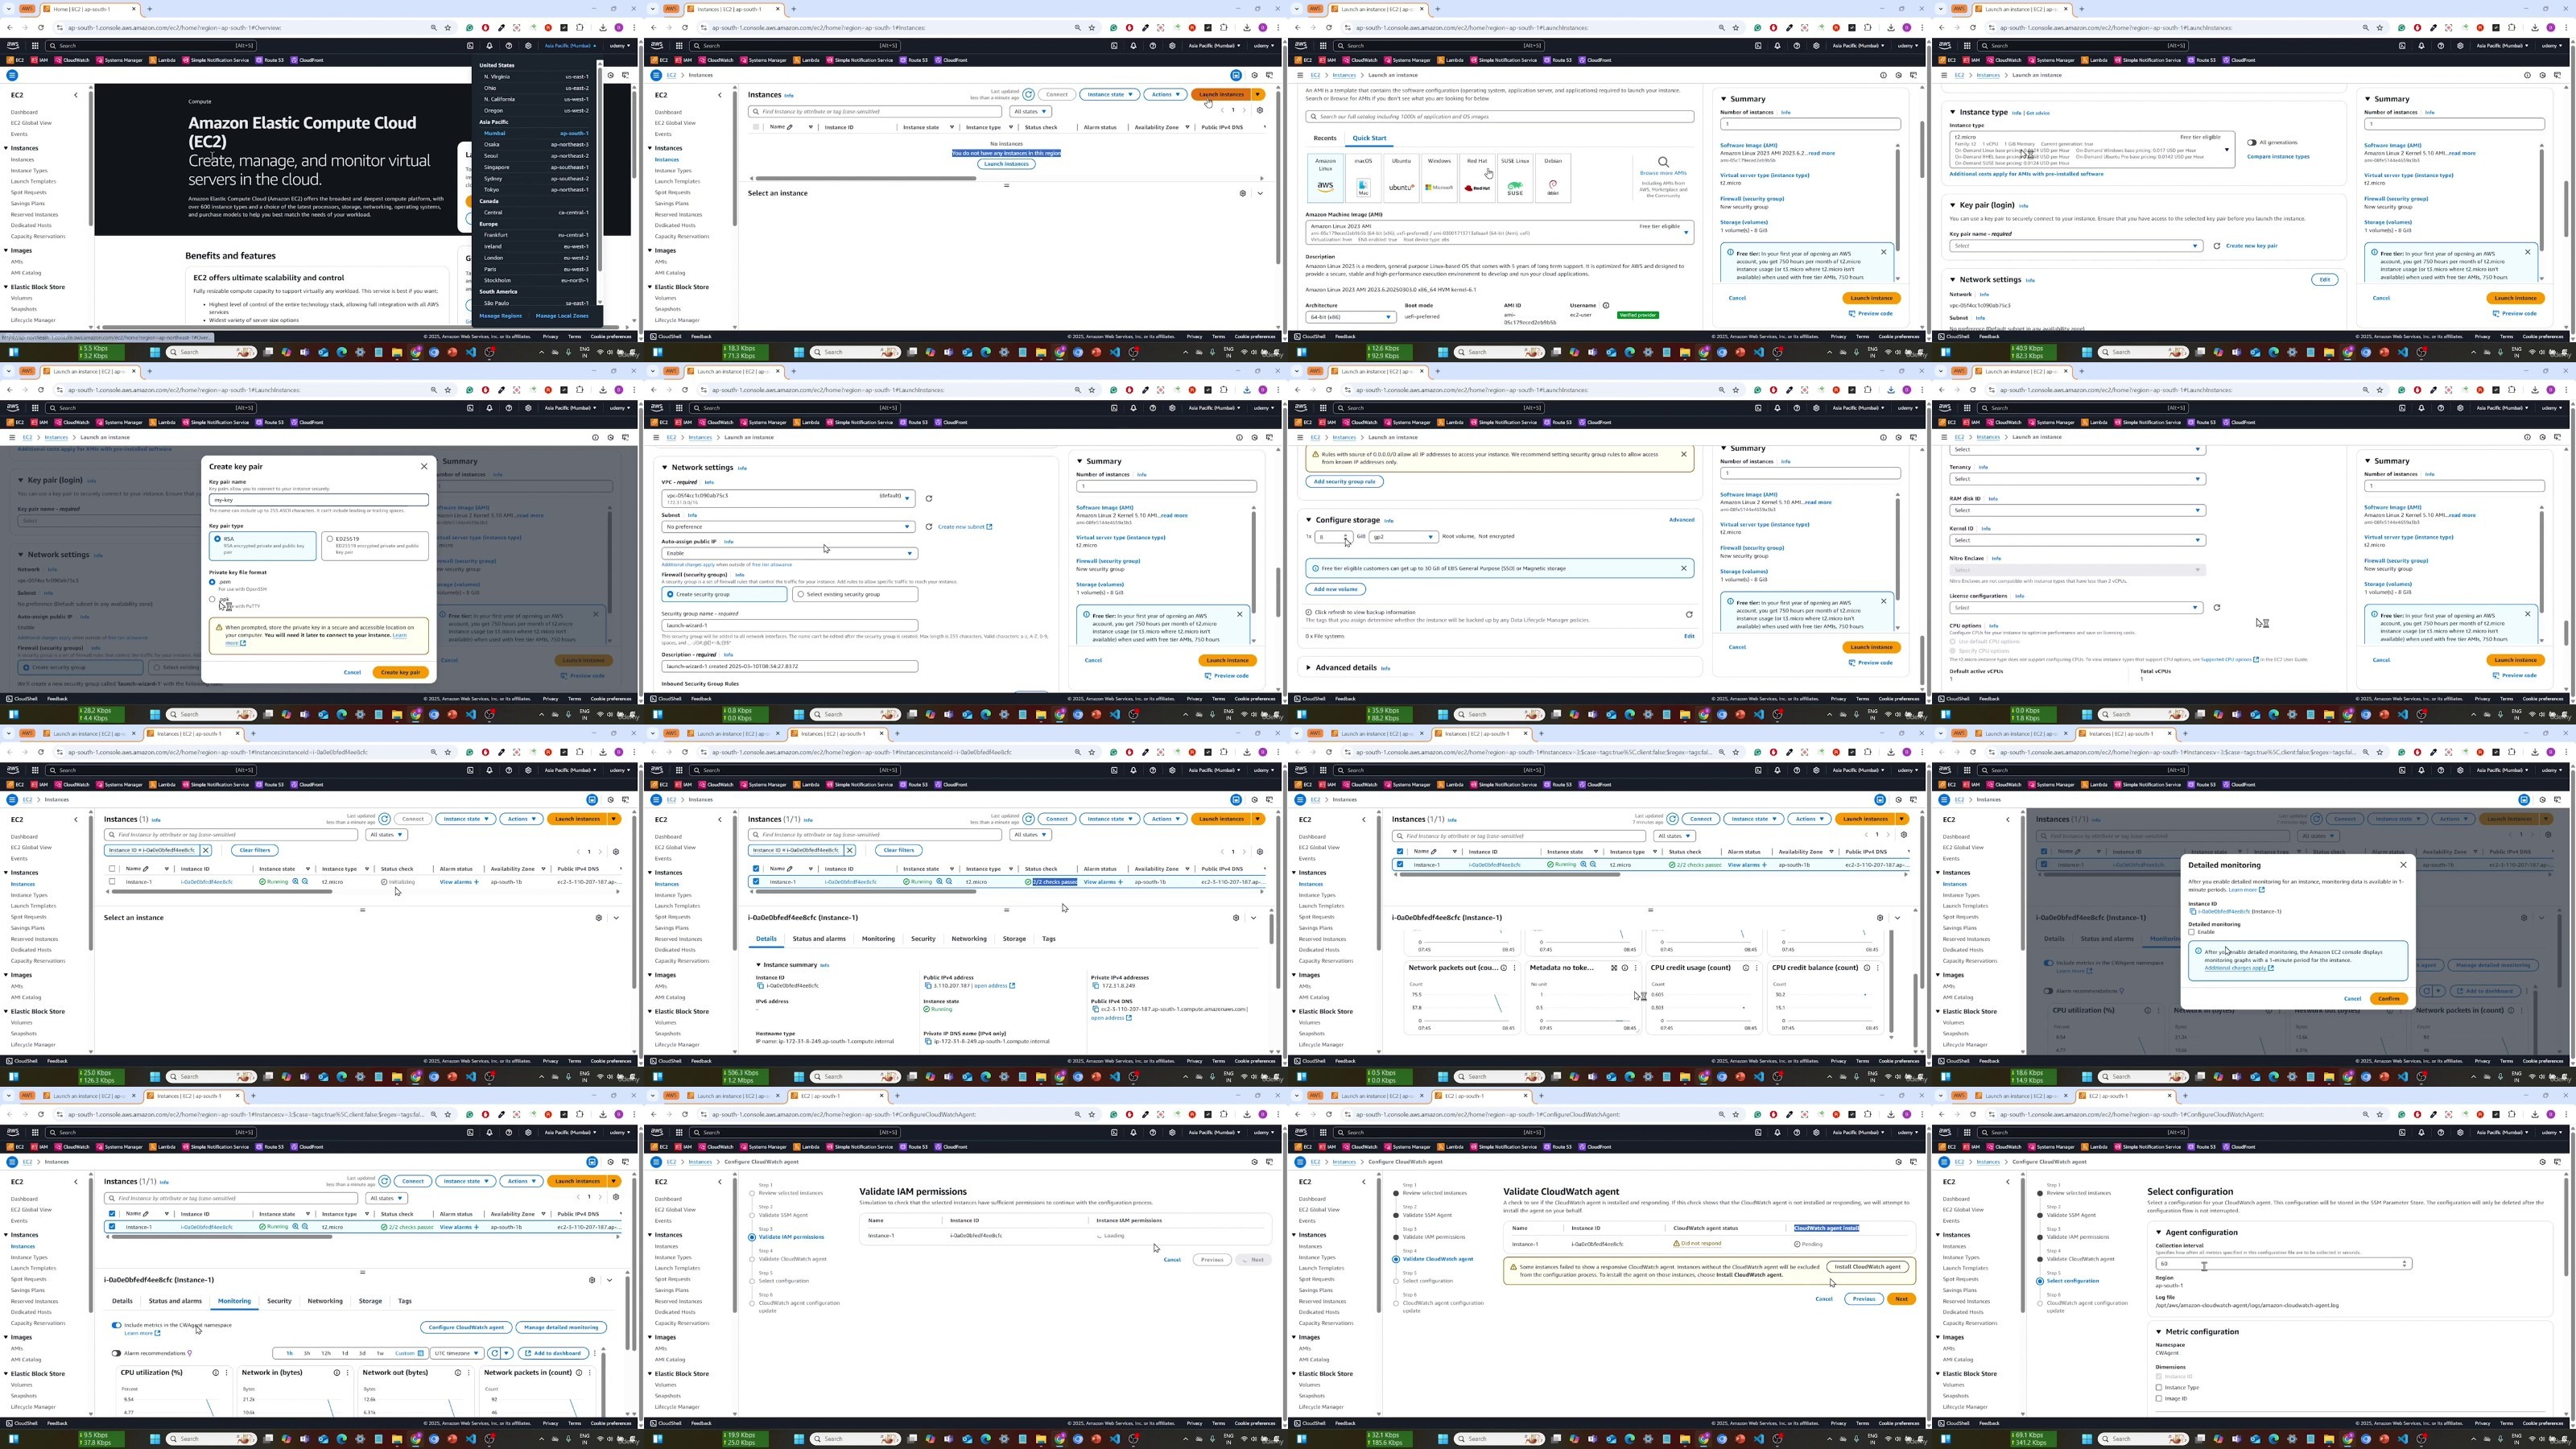Toggle the All generations switch
This screenshot has height=1449, width=2576.
coord(2252,143)
